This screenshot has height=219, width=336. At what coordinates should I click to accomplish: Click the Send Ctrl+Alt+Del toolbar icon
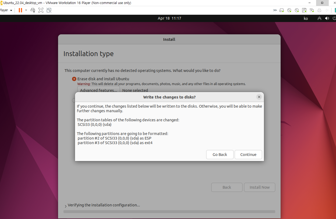point(33,10)
